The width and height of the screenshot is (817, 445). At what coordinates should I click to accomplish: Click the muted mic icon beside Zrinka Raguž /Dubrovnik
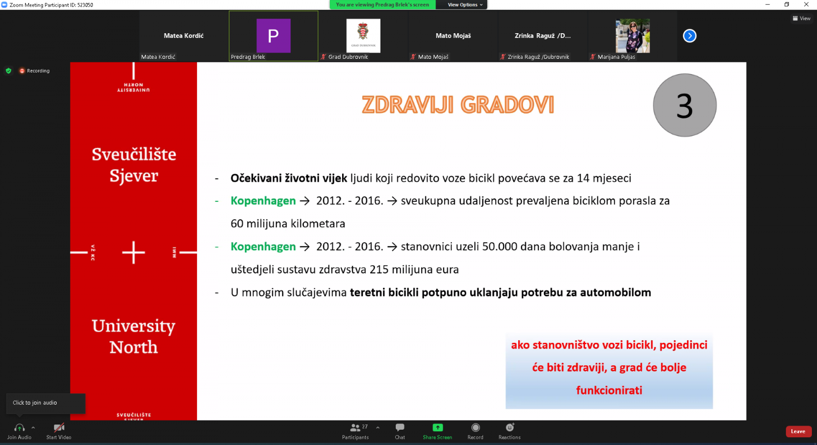503,57
